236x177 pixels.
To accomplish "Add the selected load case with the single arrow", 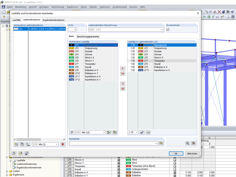I will (x=123, y=69).
